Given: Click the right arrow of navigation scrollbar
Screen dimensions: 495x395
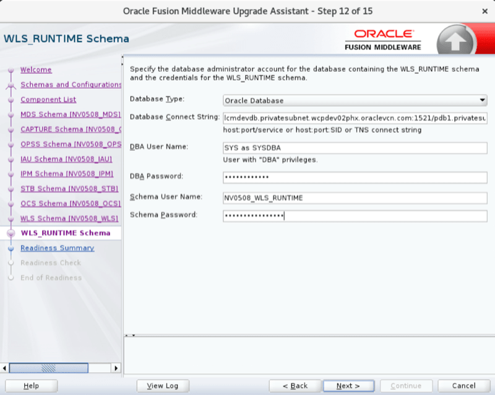Looking at the screenshot, I should pos(116,368).
